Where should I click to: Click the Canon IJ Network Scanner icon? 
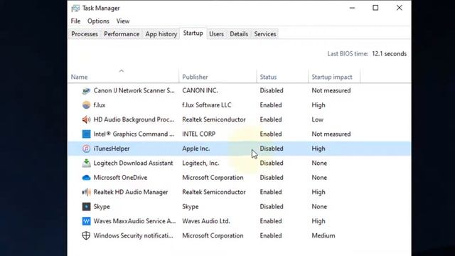(x=86, y=90)
